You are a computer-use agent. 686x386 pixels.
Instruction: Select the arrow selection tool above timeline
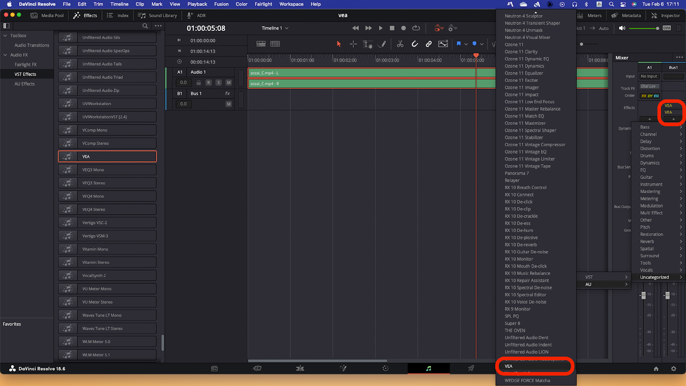(339, 44)
